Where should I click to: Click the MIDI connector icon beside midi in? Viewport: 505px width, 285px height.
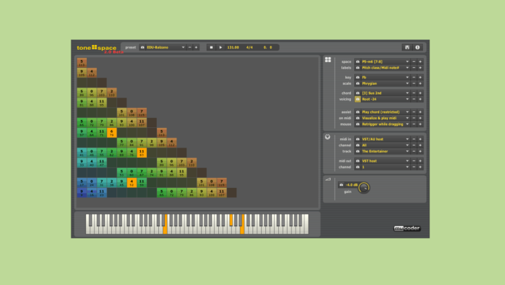(327, 137)
